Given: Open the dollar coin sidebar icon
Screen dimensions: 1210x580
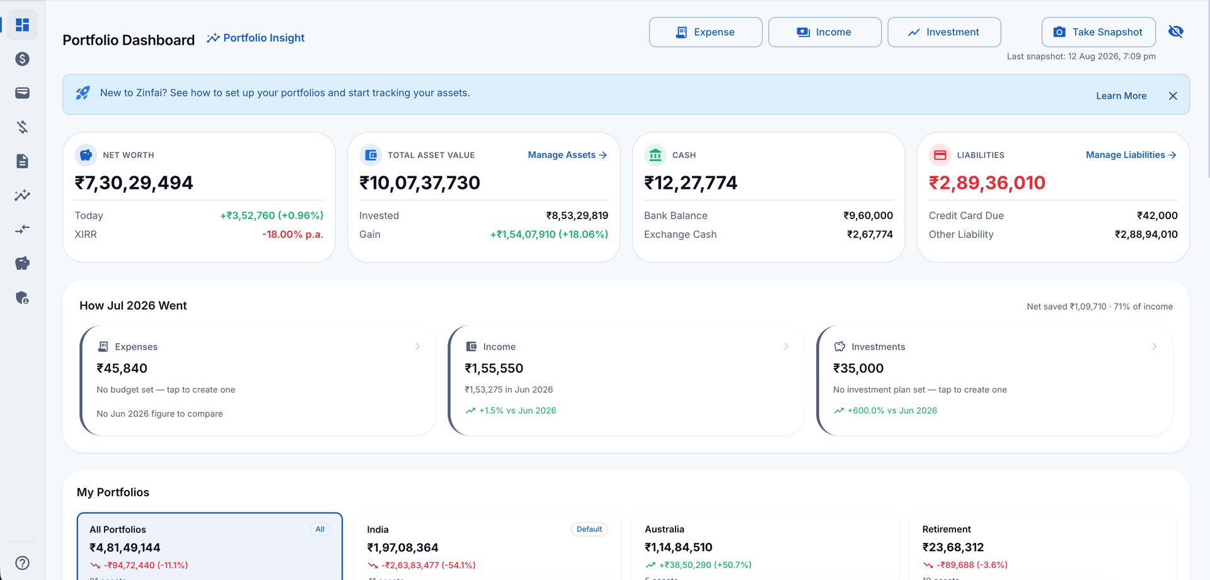Looking at the screenshot, I should (x=23, y=59).
